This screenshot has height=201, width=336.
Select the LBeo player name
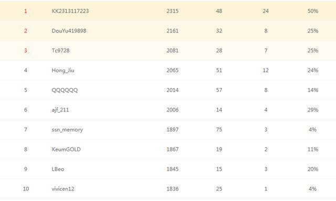(x=58, y=169)
